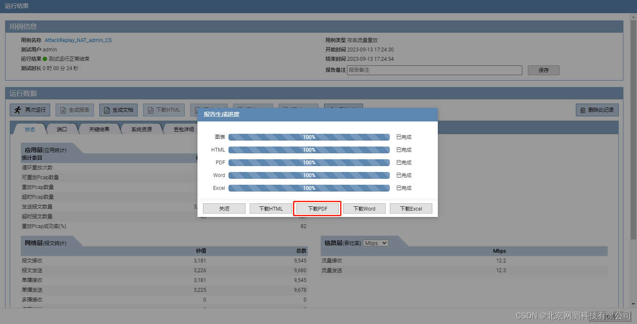This screenshot has width=637, height=324.
Task: Click the 下载HTML toolbar button behind dialog
Action: coord(164,110)
